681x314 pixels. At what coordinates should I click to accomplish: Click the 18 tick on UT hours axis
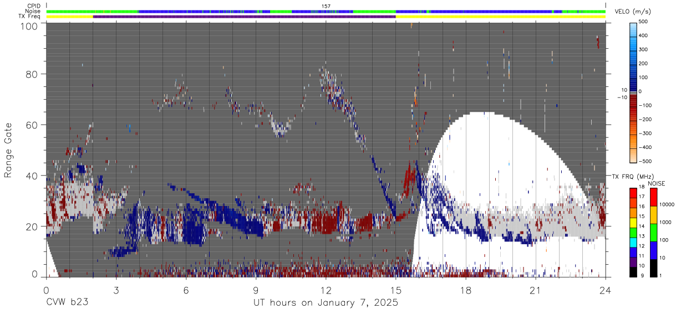tap(465, 290)
